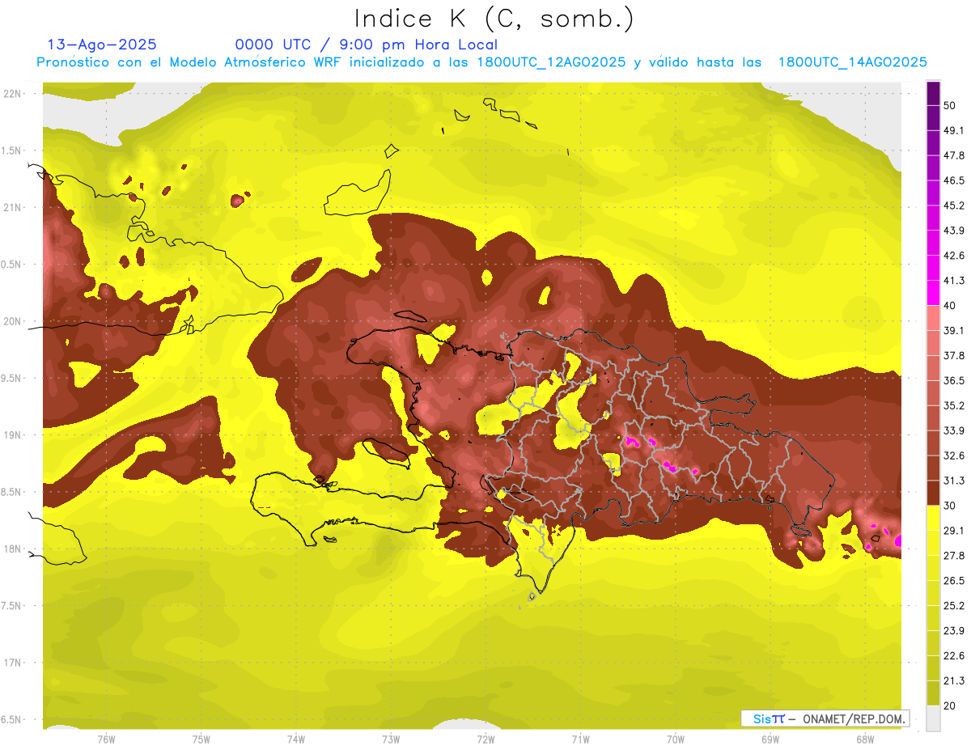Click the olive legend swatch between 21.3 and 20
This screenshot has height=750, width=971.
point(933,693)
